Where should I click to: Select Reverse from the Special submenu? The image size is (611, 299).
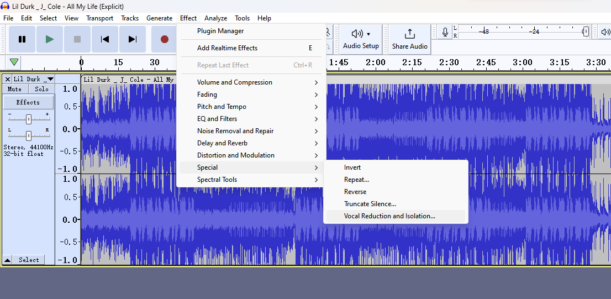point(396,192)
